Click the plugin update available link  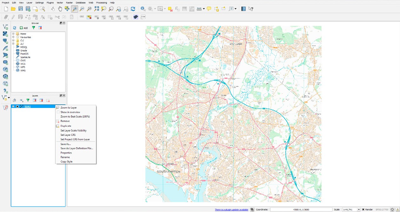click(231, 209)
